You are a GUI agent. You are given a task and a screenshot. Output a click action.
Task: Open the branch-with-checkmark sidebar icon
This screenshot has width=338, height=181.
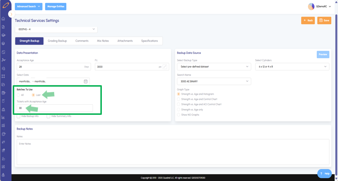3,60
